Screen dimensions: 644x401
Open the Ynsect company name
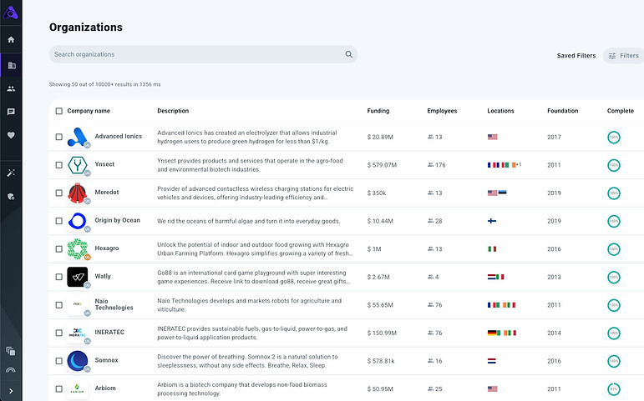click(x=104, y=164)
